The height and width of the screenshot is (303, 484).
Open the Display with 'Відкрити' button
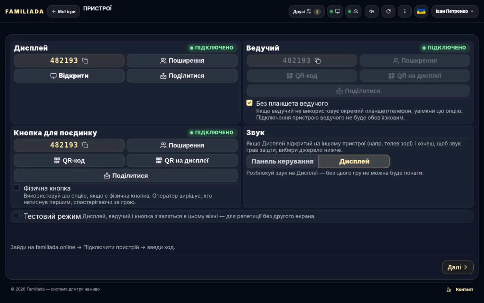pyautogui.click(x=69, y=76)
